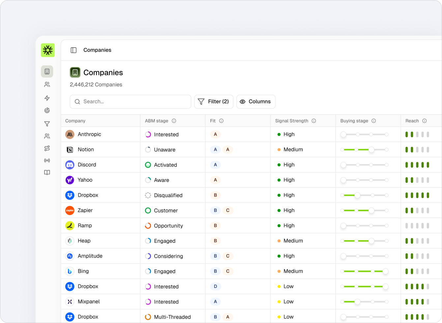Click the Anthropic company logo
Viewport: 442px width, 323px height.
tap(70, 134)
